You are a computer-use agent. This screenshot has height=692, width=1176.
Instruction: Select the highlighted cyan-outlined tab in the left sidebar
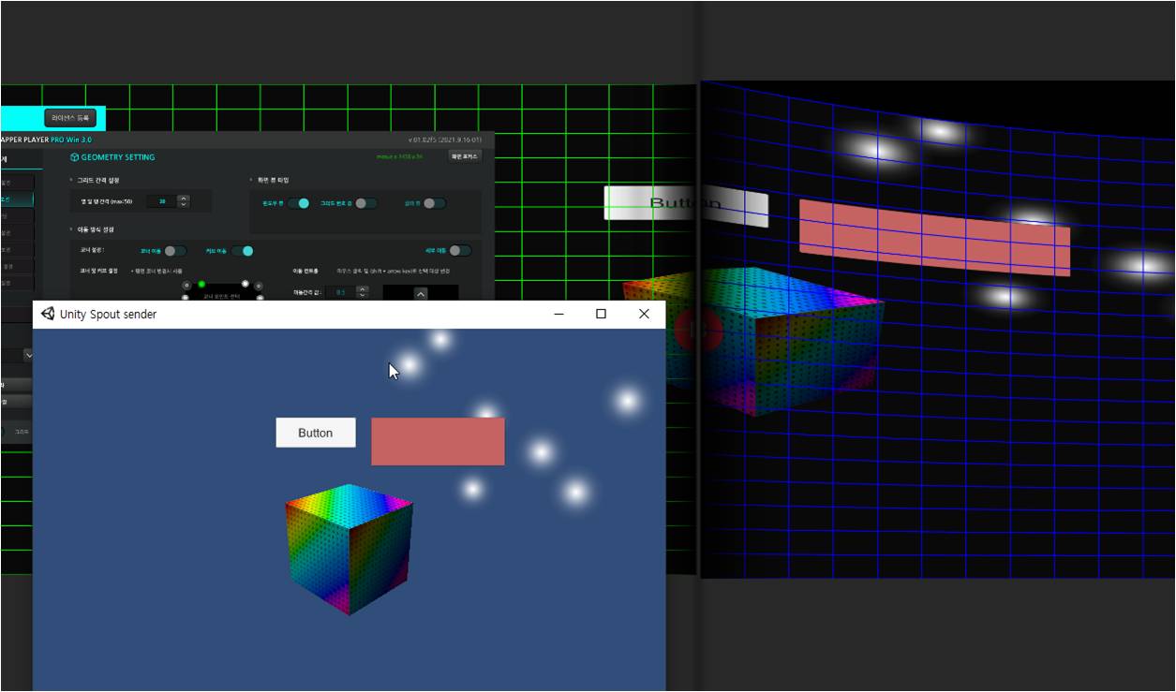pyautogui.click(x=17, y=199)
